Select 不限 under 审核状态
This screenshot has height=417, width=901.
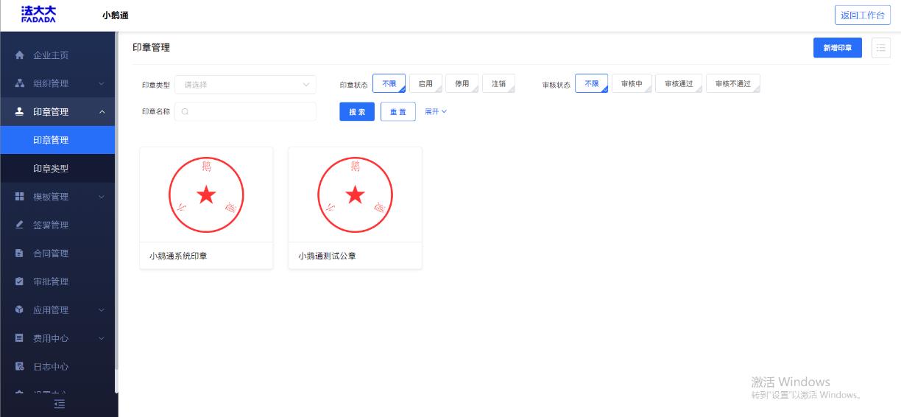coord(591,84)
